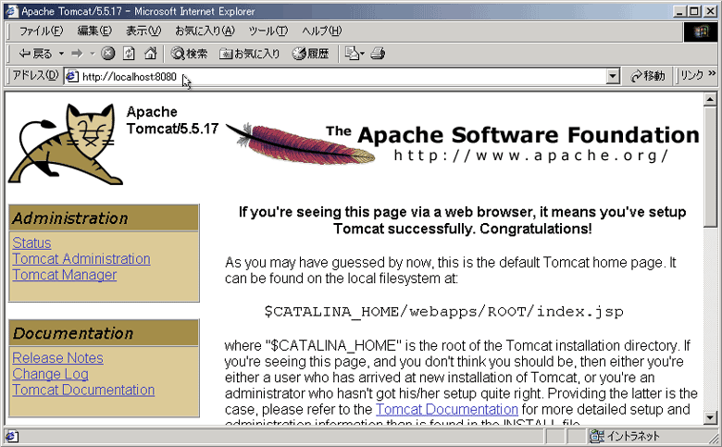Open the Release Notes link

tap(57, 357)
